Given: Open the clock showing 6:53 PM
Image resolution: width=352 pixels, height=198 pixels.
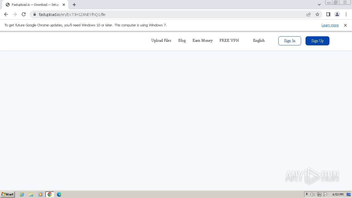Looking at the screenshot, I should [x=338, y=194].
